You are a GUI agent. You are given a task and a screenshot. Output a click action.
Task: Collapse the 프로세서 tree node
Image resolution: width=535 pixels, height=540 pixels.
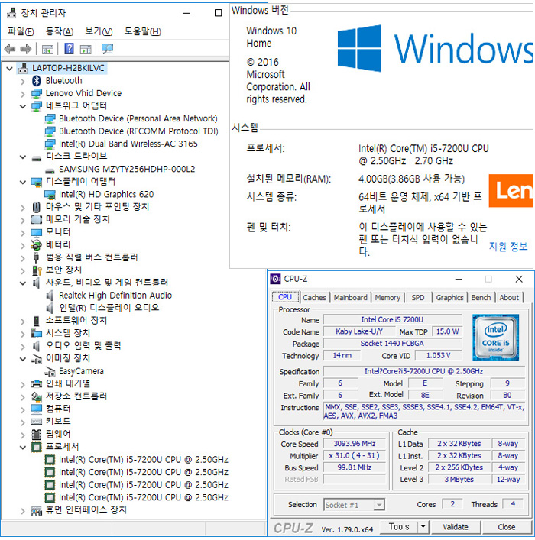coord(22,447)
